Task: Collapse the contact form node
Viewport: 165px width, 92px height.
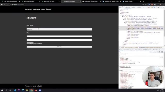Action: 126,24
